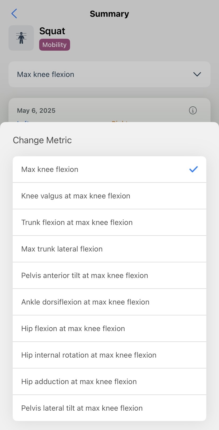This screenshot has height=430, width=219.
Task: Choose Knee valgus at max knee flexion
Action: click(x=109, y=196)
